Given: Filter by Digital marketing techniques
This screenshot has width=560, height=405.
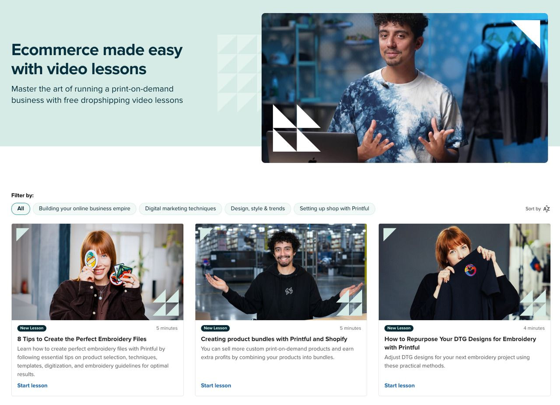Looking at the screenshot, I should pyautogui.click(x=180, y=209).
